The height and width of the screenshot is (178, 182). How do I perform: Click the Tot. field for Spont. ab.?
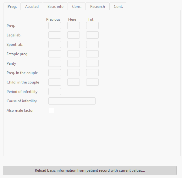click(92, 44)
